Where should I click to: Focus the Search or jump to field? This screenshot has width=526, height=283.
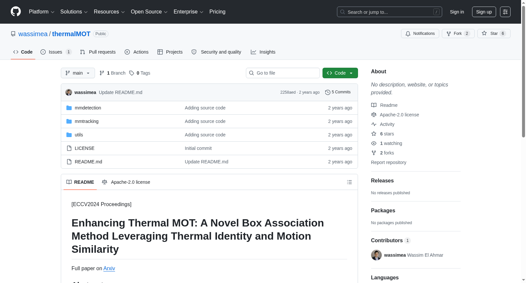point(390,12)
